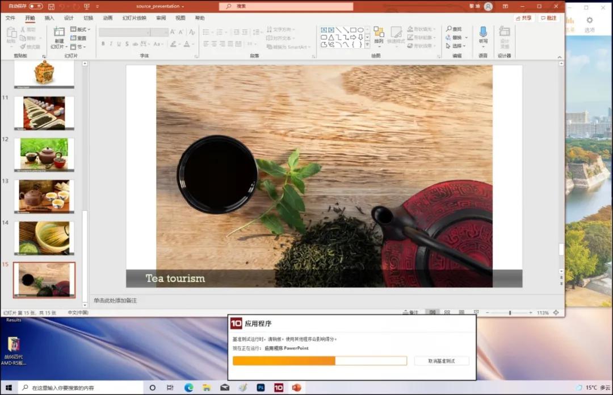Toggle the AutoSave (自动保存) switch

pyautogui.click(x=35, y=6)
